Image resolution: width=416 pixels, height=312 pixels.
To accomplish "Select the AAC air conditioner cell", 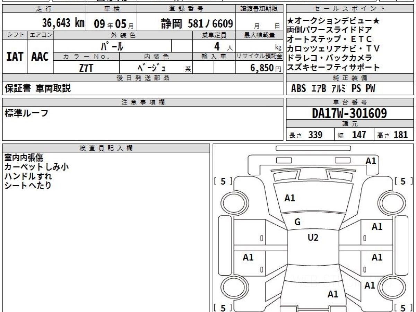I will [40, 57].
